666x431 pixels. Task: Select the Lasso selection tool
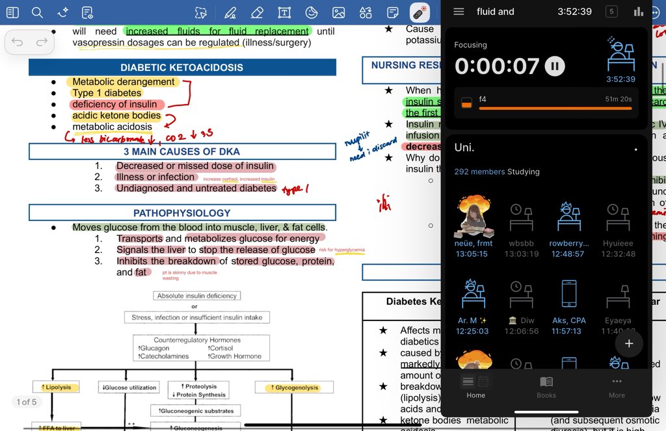pyautogui.click(x=200, y=13)
